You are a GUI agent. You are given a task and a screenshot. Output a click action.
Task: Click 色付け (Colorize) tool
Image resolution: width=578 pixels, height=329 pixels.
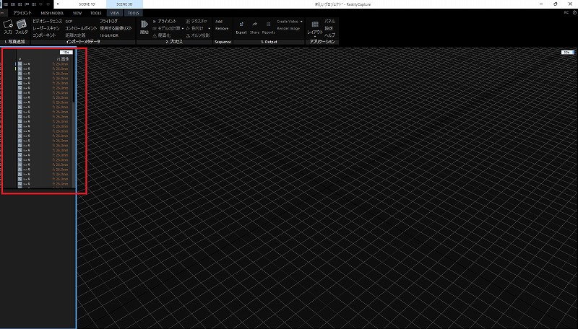[194, 28]
